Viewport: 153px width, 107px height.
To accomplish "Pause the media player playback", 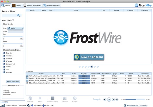I will [109, 100].
